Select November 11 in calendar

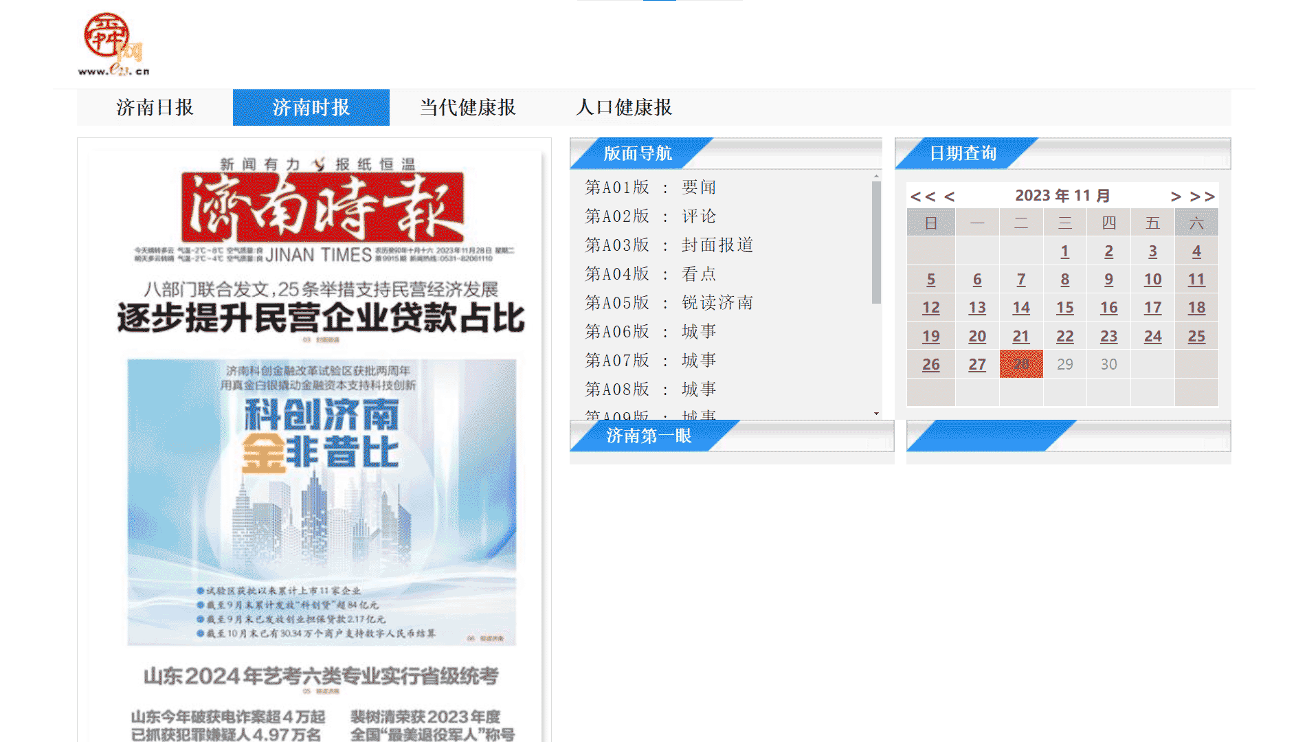pos(1196,280)
